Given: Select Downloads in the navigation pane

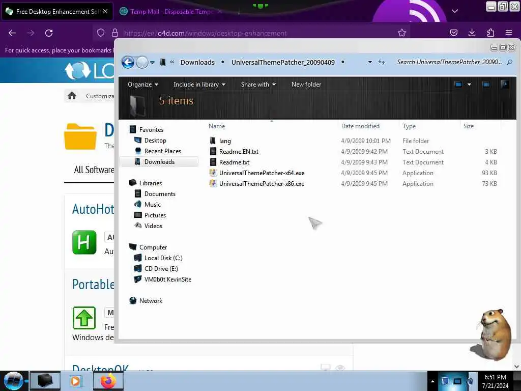Looking at the screenshot, I should pos(159,161).
